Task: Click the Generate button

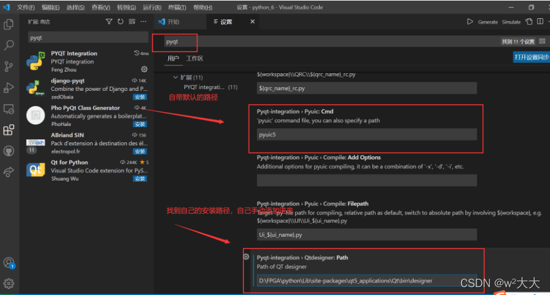Action: (x=488, y=22)
